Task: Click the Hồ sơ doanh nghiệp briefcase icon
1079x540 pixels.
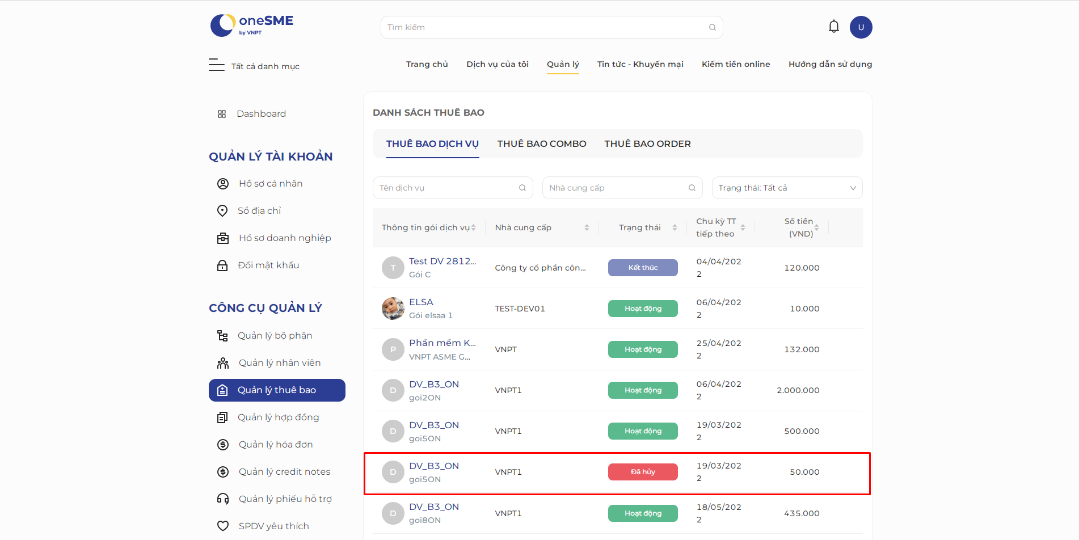Action: (x=223, y=238)
